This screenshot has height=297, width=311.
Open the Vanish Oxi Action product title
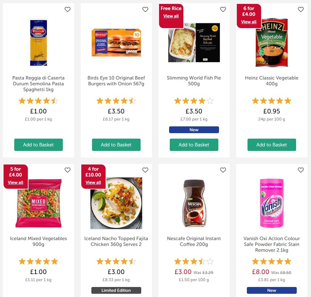(x=271, y=244)
